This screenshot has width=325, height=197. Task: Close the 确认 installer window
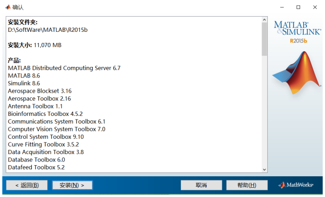(315, 7)
